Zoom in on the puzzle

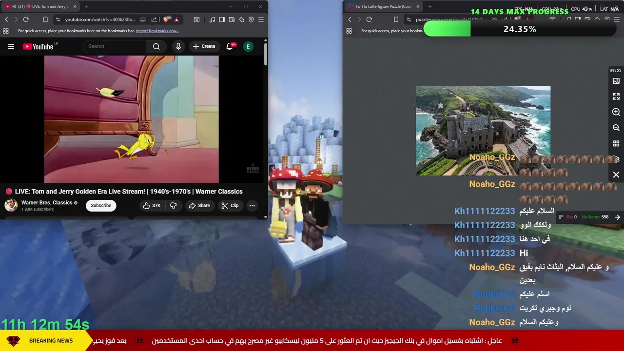616,112
